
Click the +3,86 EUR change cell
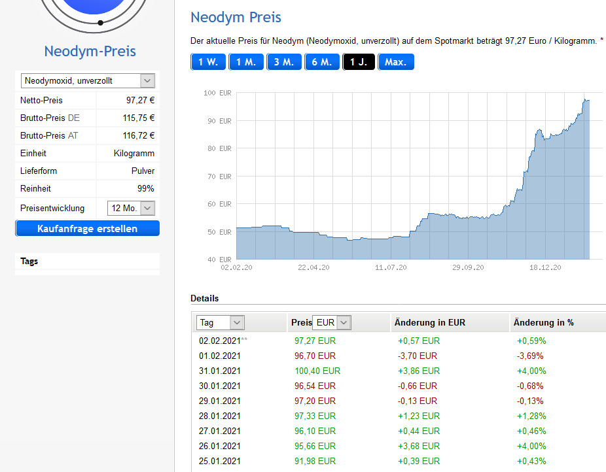point(419,371)
